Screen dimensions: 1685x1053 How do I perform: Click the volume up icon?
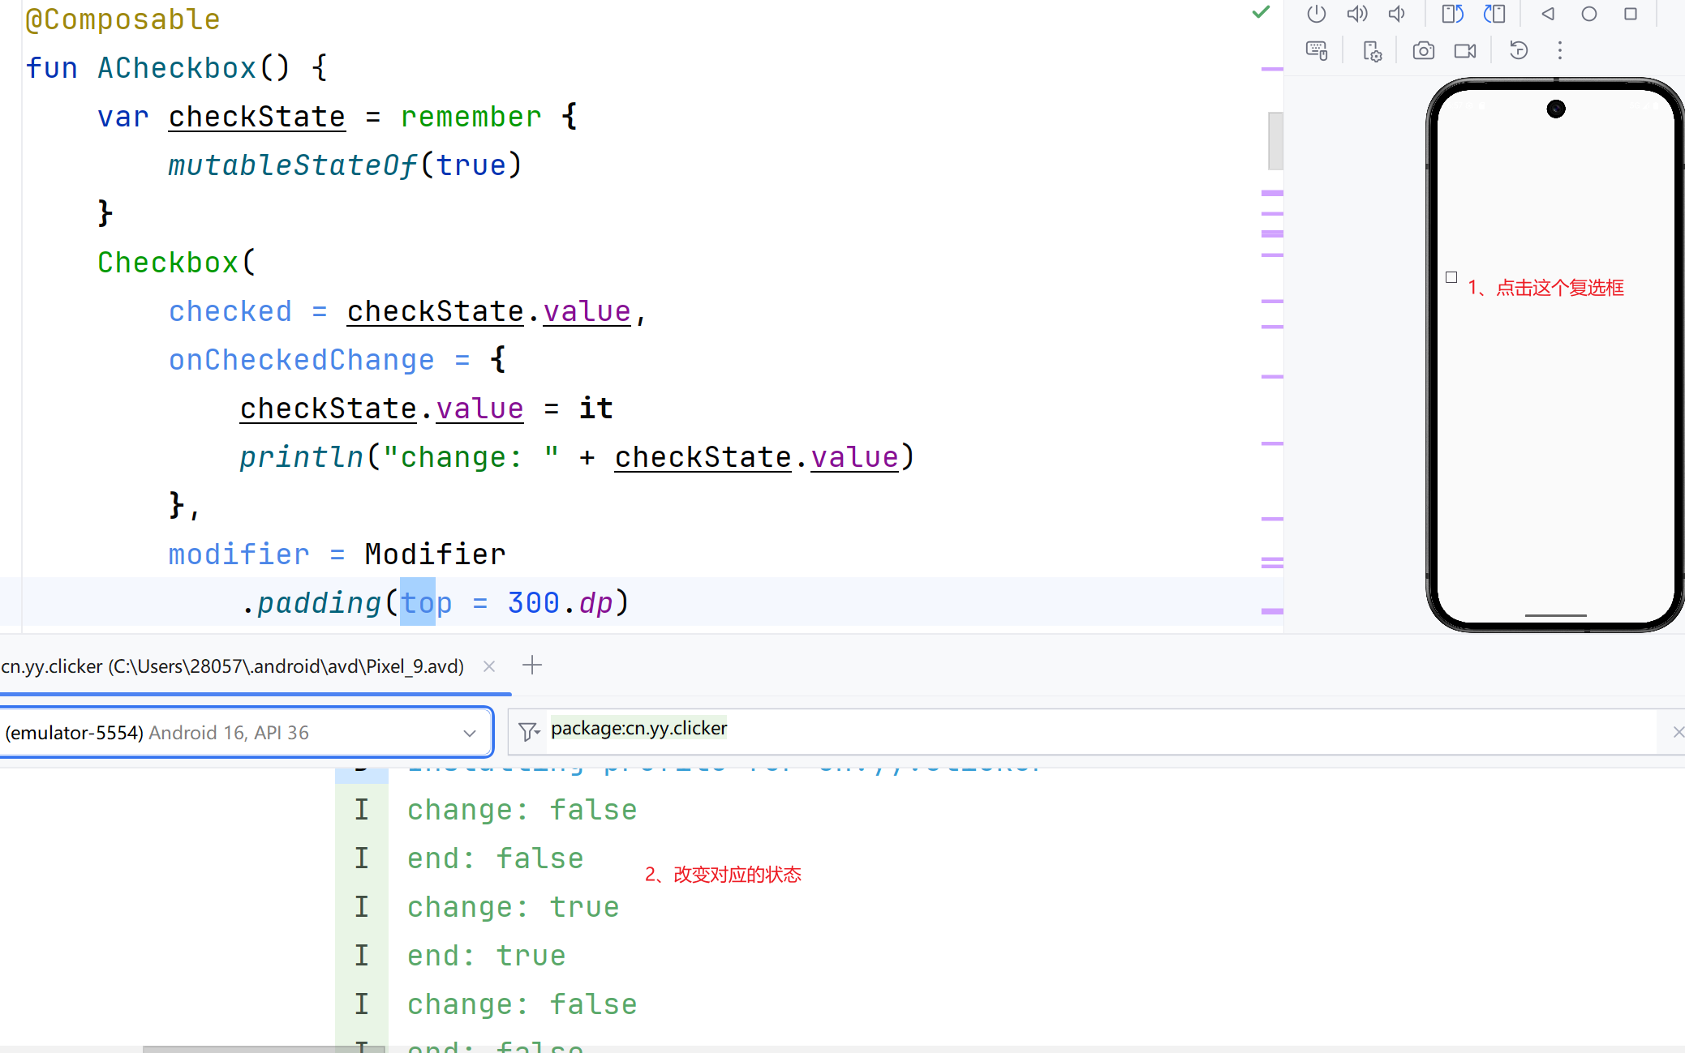point(1356,14)
